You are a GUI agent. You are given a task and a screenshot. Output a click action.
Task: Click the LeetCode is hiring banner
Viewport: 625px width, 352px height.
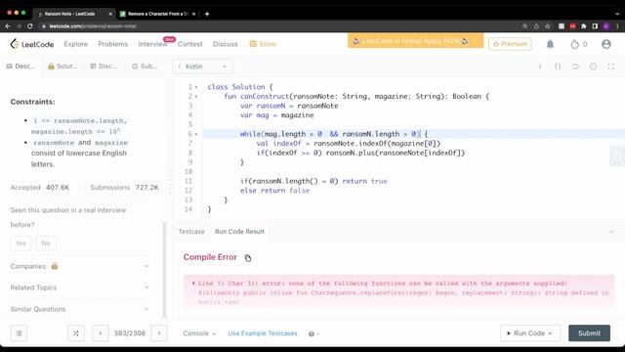click(415, 41)
